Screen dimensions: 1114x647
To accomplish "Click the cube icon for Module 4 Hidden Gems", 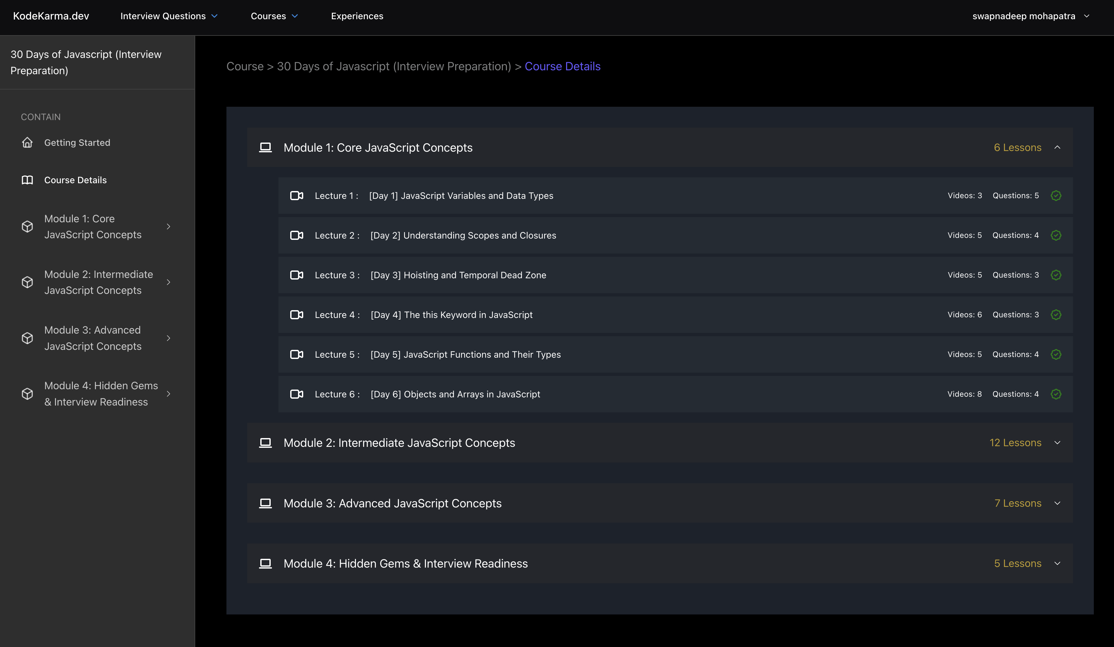I will tap(27, 393).
